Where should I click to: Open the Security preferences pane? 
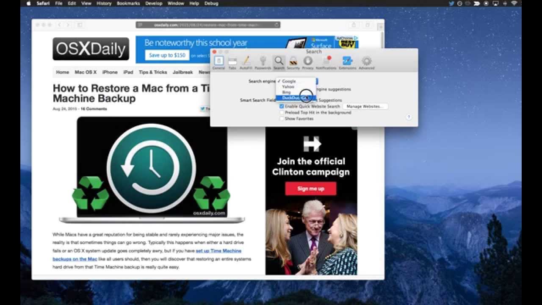pyautogui.click(x=293, y=63)
